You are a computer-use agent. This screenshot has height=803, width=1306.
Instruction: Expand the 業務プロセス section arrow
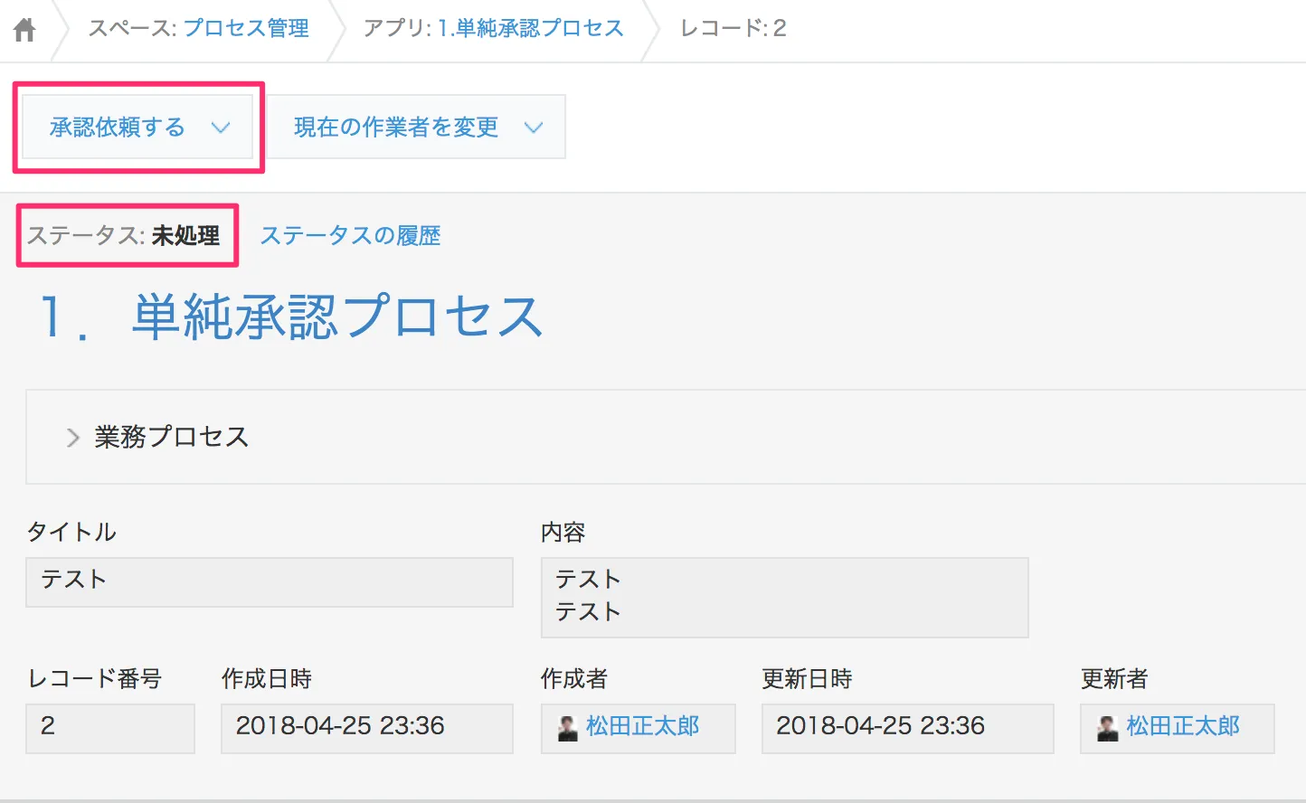pos(73,438)
